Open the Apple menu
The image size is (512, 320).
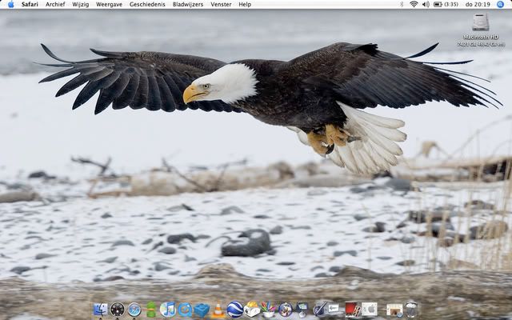point(10,4)
